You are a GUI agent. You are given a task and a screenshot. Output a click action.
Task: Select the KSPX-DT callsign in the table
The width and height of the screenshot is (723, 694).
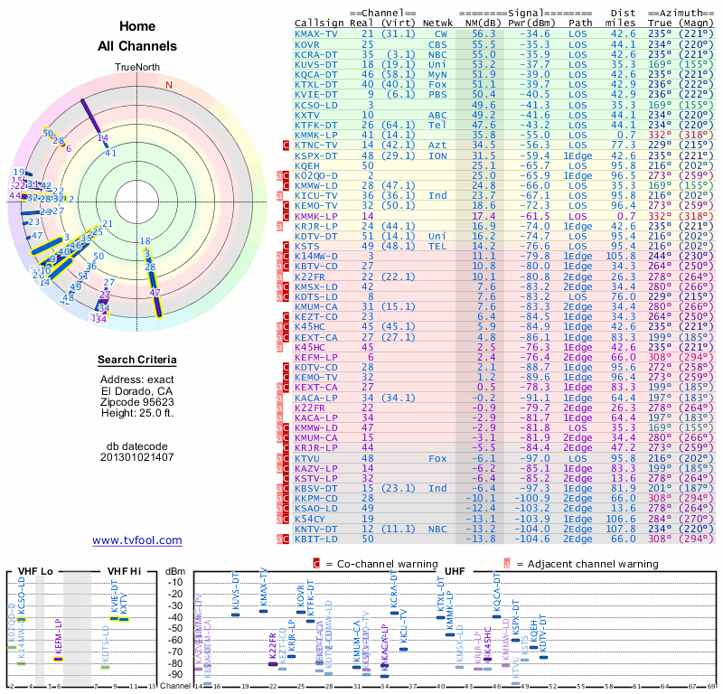click(316, 155)
